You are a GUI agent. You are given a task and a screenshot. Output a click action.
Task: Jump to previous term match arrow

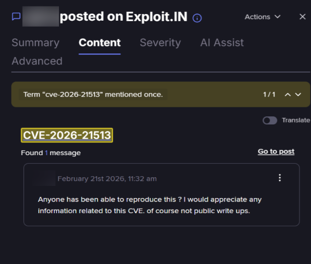coord(288,95)
